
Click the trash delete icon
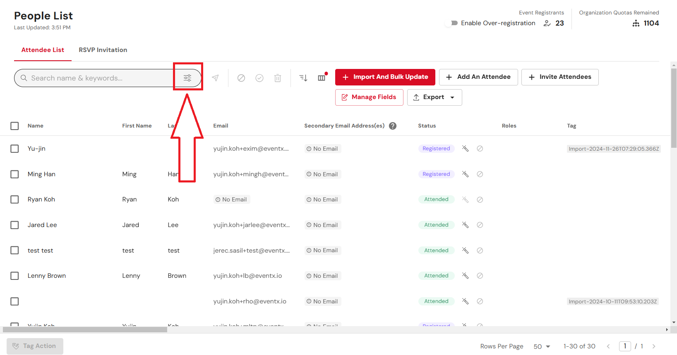(x=278, y=78)
